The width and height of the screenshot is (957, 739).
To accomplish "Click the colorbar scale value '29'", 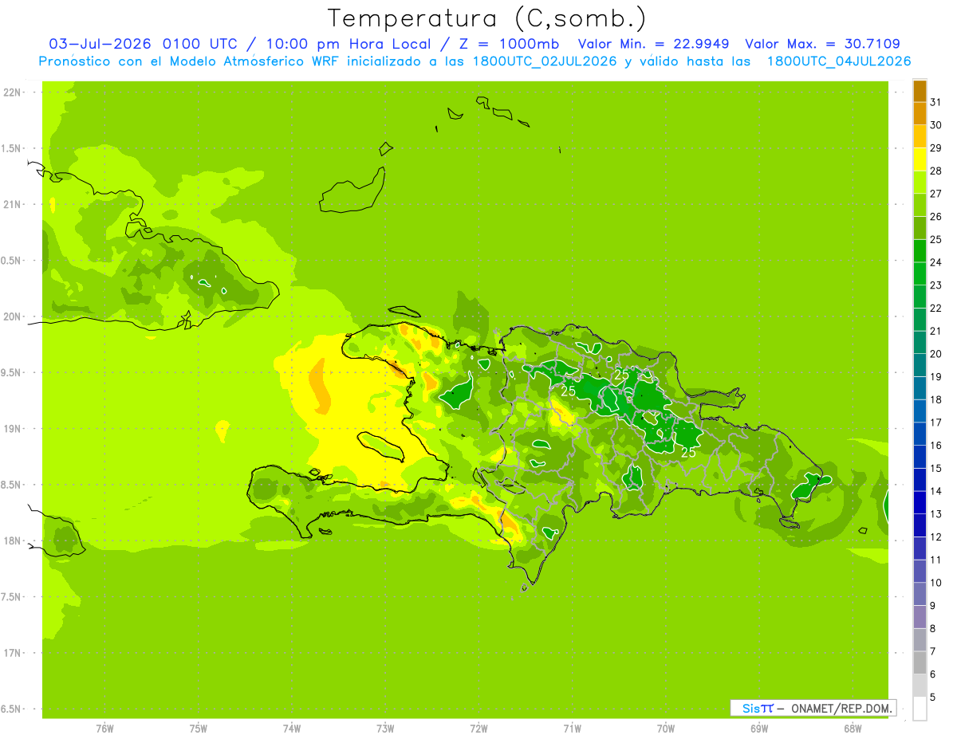I will click(x=936, y=147).
